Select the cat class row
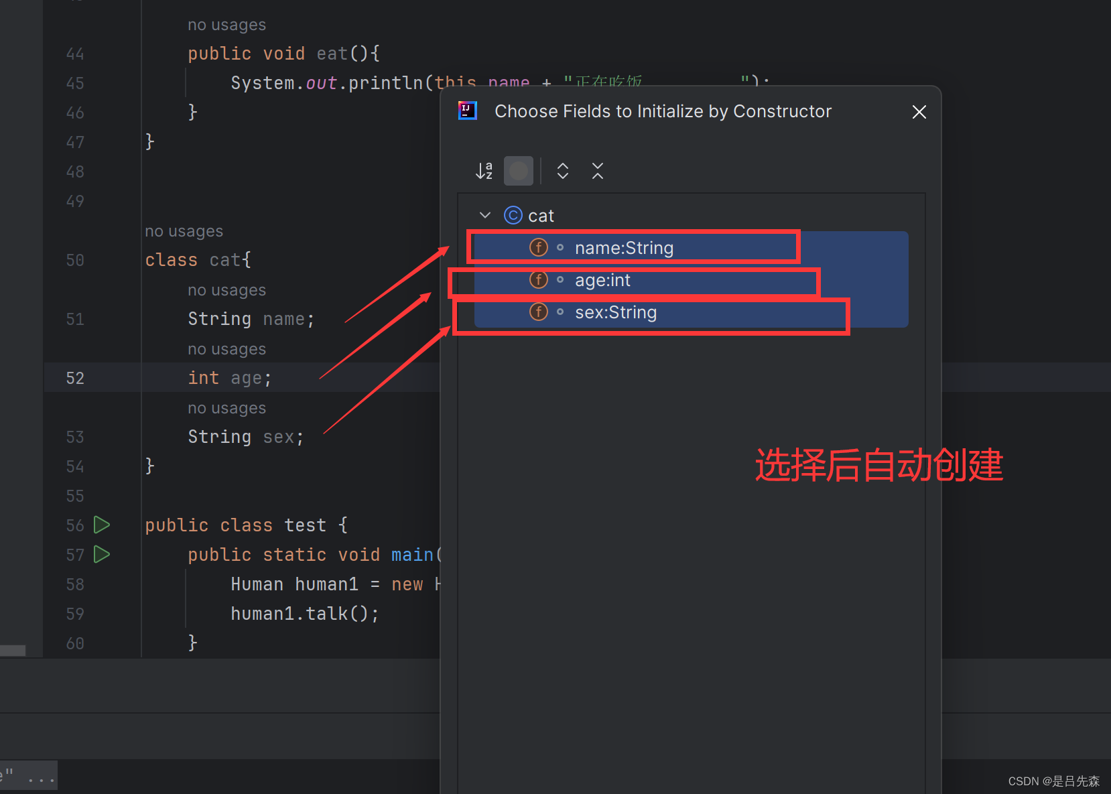Image resolution: width=1111 pixels, height=794 pixels. pos(691,215)
